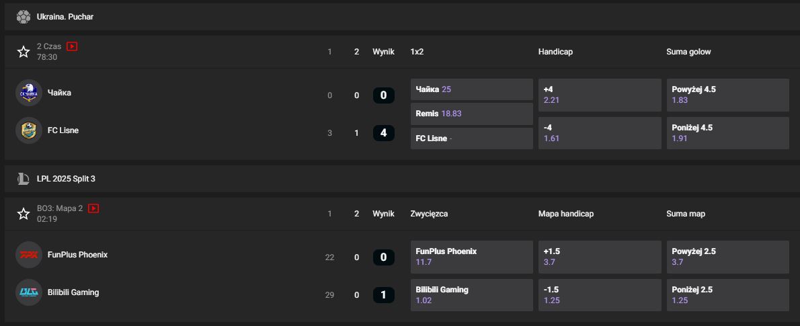800x326 pixels.
Task: Click the soccer ball icon next to Ukraina. Puchar
Action: (23, 17)
